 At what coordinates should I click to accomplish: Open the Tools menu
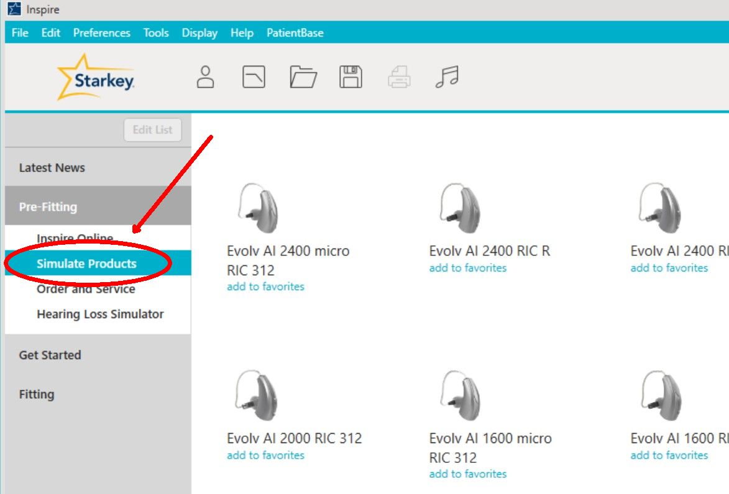[156, 33]
